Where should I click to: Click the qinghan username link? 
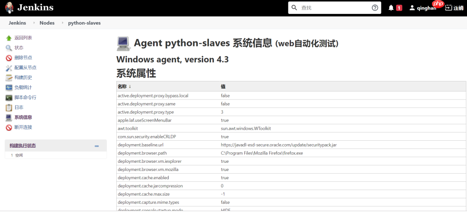point(426,8)
